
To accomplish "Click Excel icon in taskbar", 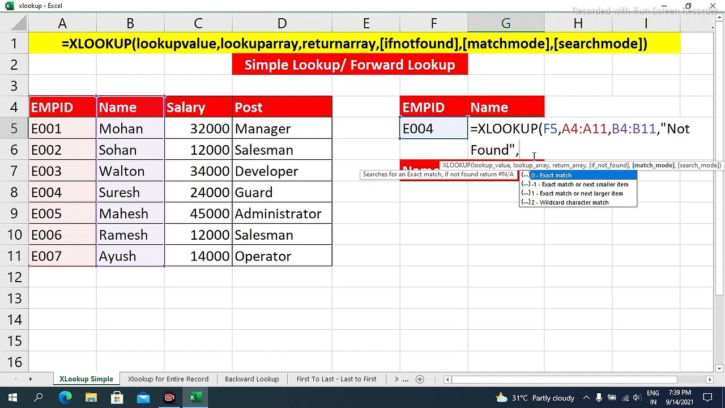I will point(195,398).
